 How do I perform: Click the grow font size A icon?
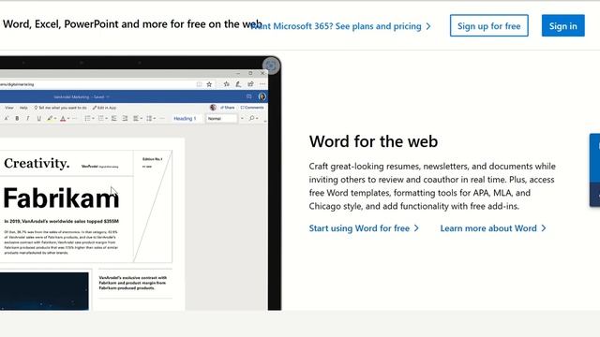tap(7, 118)
